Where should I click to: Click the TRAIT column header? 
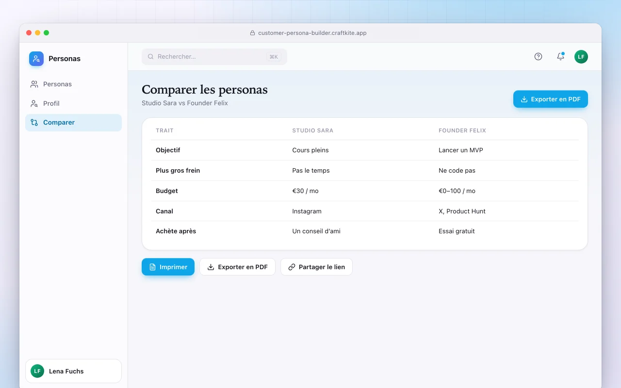pyautogui.click(x=164, y=130)
